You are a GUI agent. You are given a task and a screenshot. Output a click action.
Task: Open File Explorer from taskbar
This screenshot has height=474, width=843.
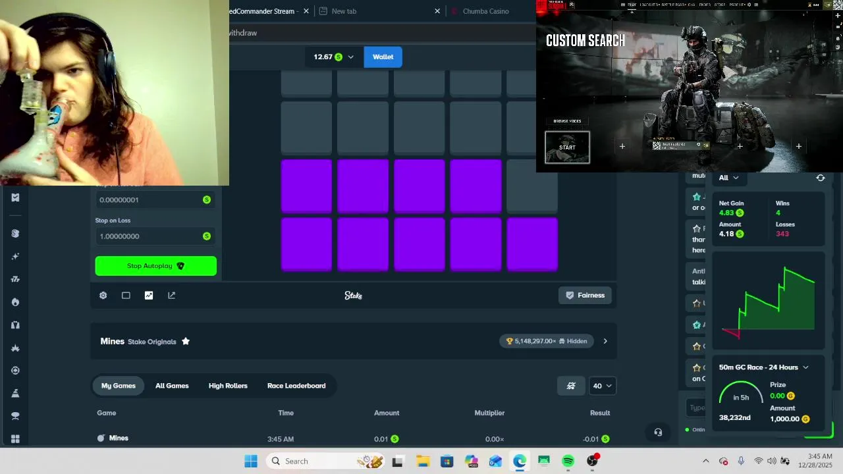pyautogui.click(x=422, y=461)
